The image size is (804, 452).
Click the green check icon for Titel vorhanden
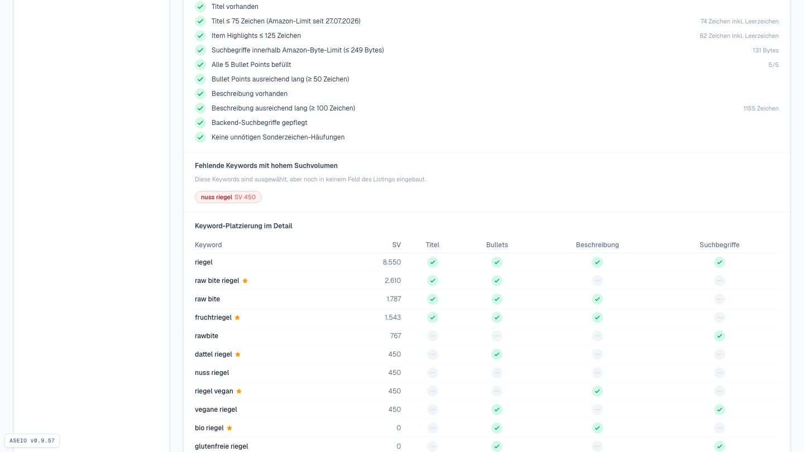200,7
